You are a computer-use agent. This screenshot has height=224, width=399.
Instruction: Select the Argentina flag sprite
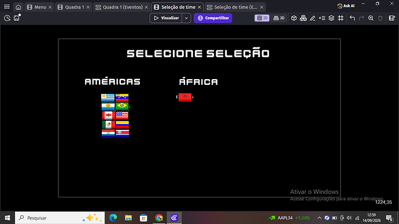pyautogui.click(x=108, y=106)
